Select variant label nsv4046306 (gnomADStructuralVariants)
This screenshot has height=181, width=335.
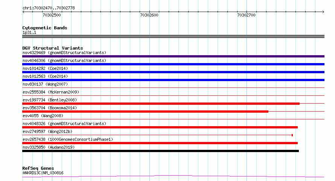pyautogui.click(x=64, y=60)
